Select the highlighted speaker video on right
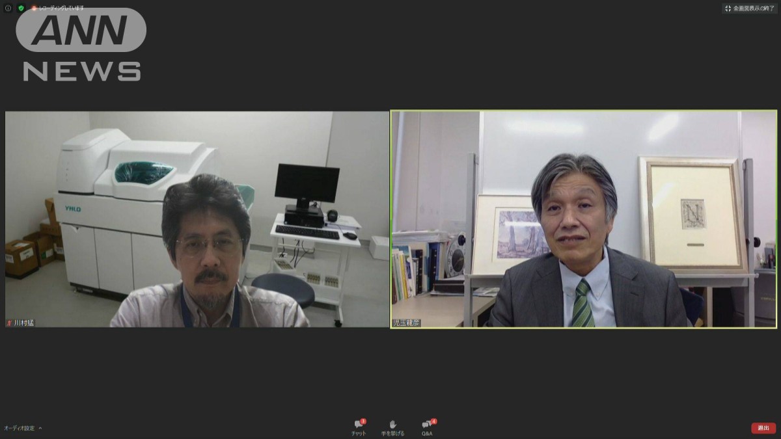The image size is (781, 439). (583, 219)
